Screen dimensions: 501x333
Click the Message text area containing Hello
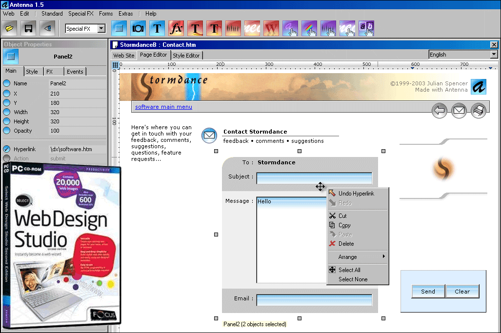291,240
